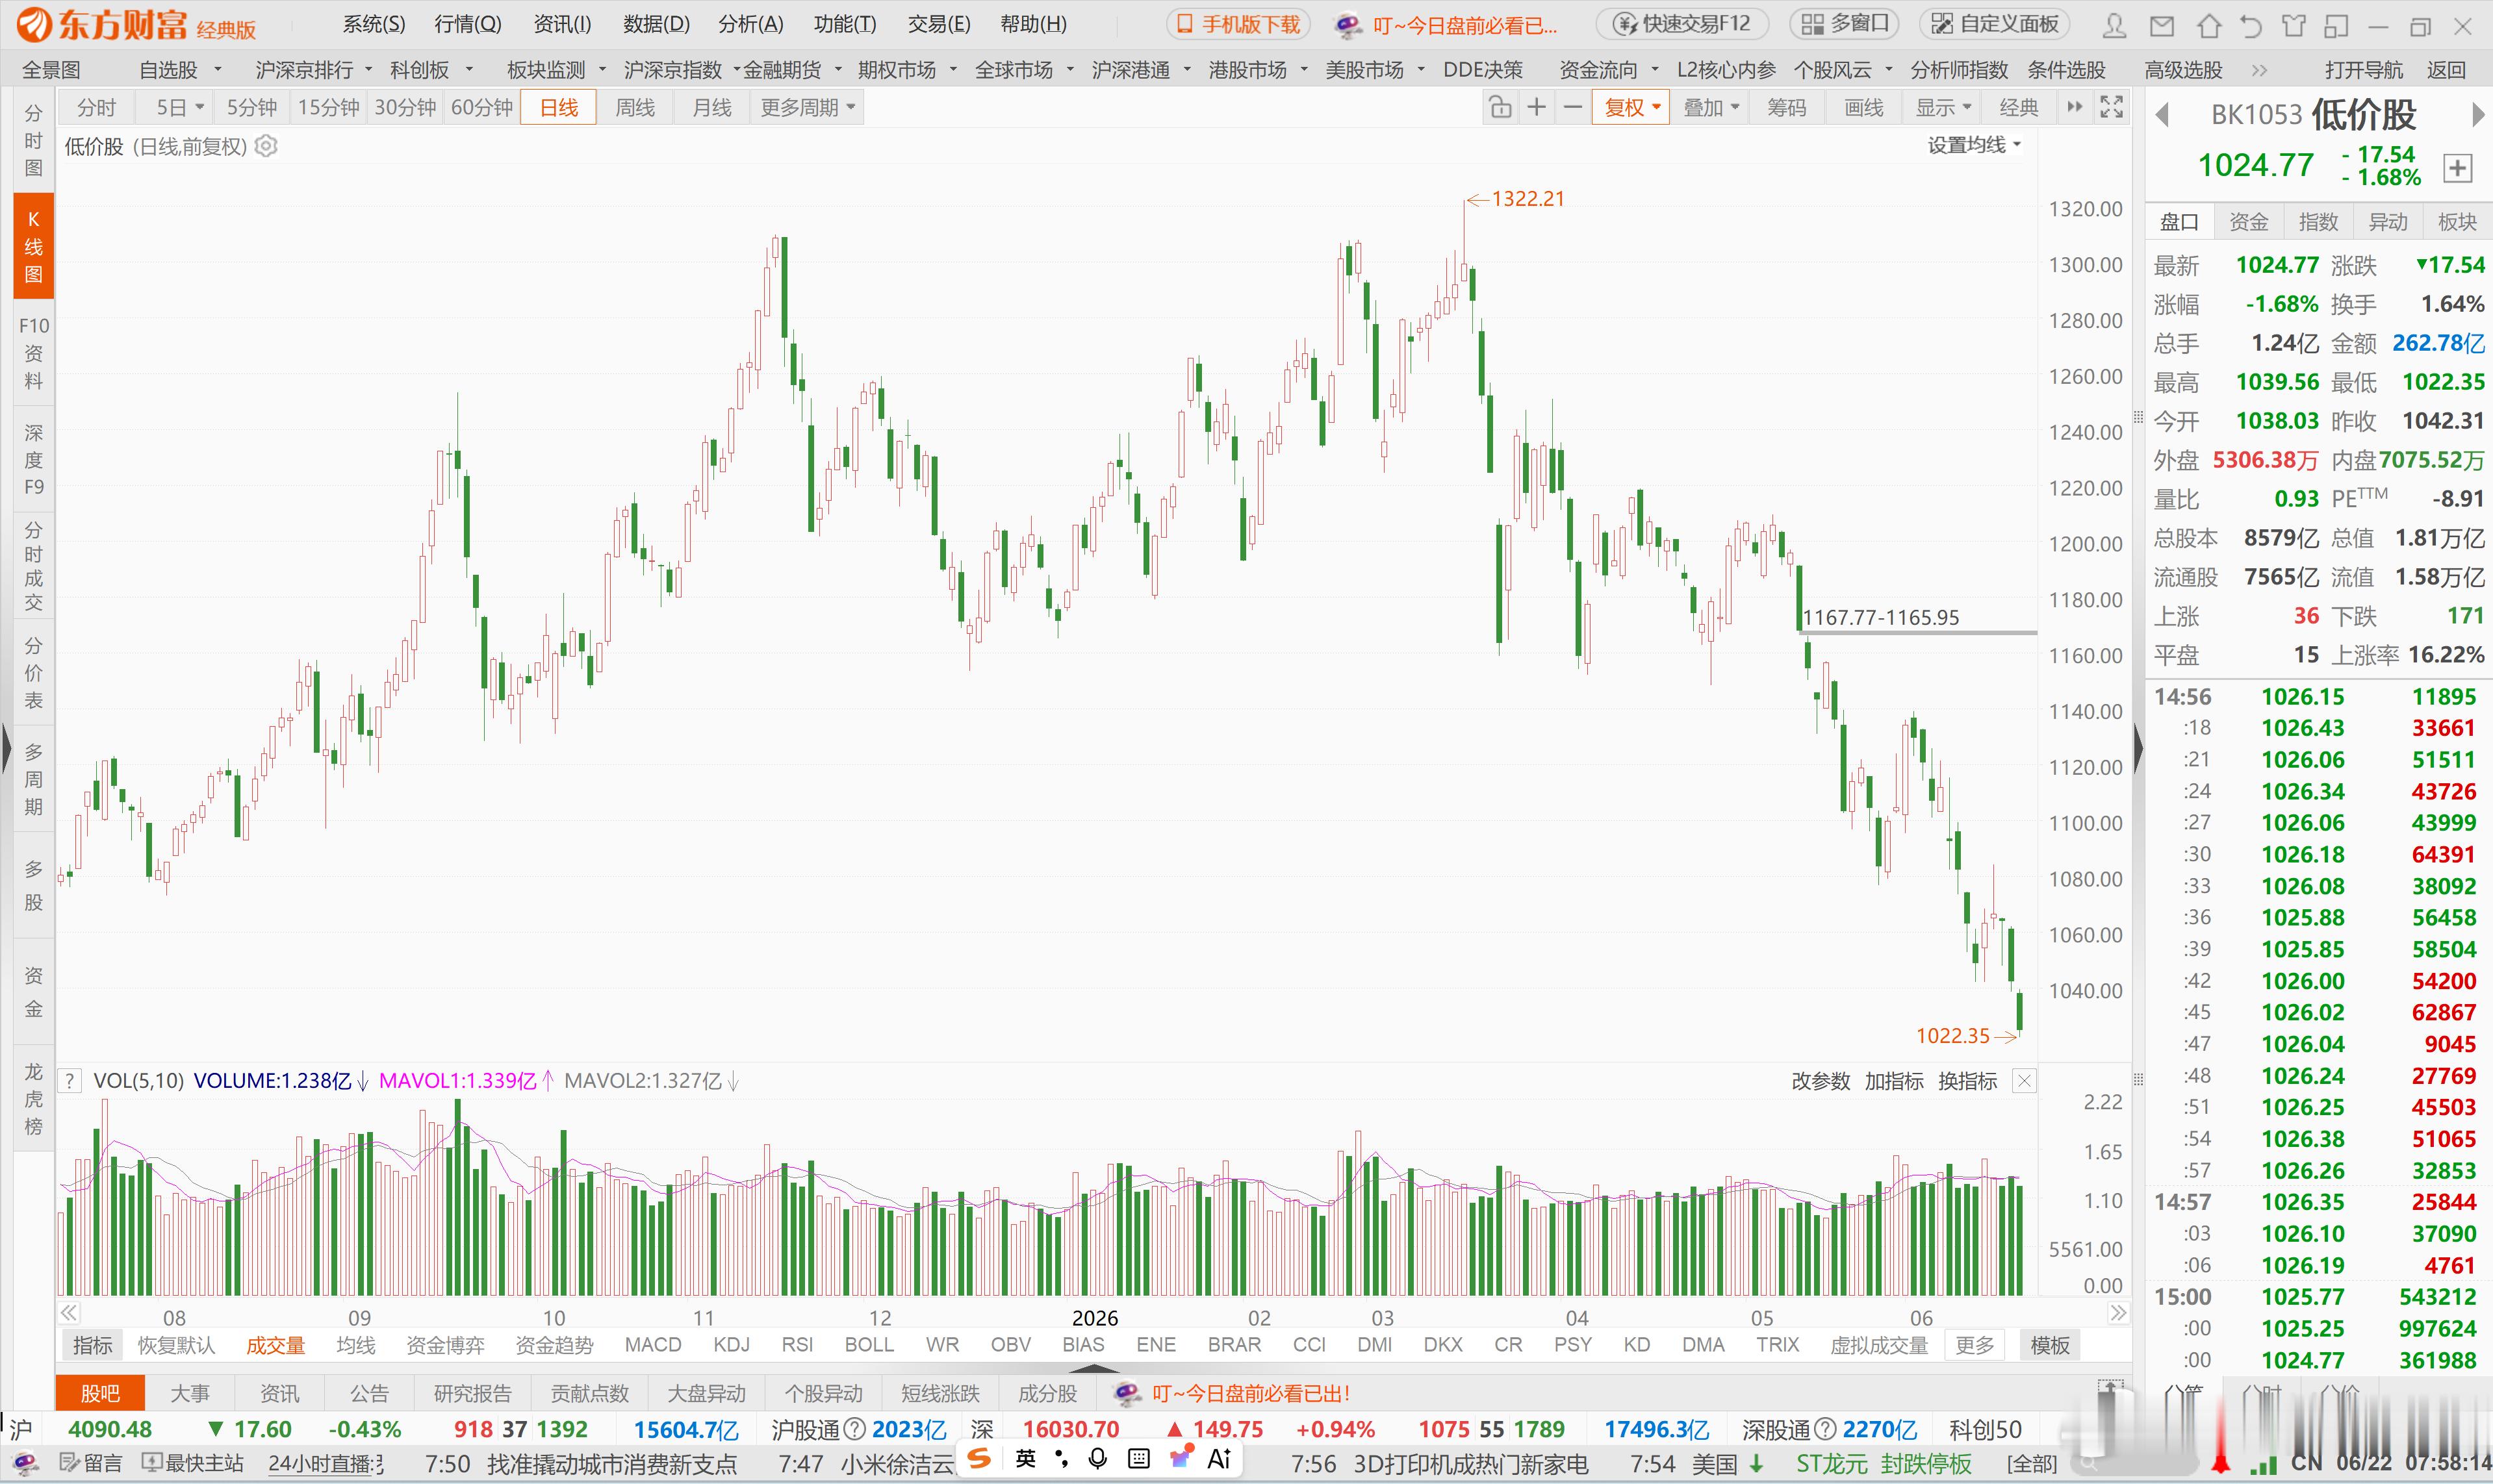Open the 分析(A) menu
The height and width of the screenshot is (1484, 2493).
tap(750, 24)
